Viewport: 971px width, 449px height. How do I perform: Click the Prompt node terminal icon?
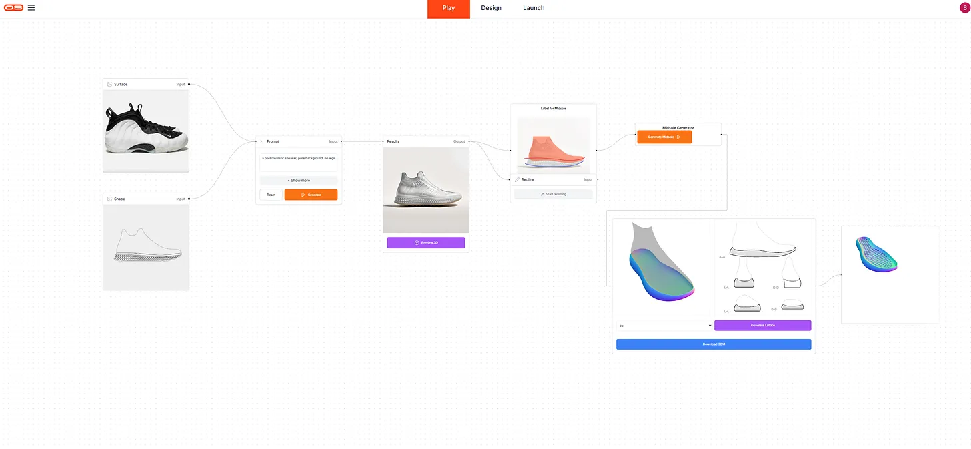(x=262, y=142)
